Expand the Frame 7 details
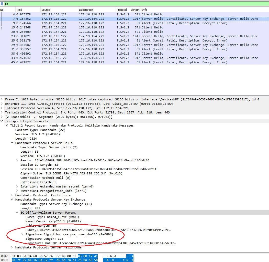This screenshot has width=269, height=262. tap(2, 99)
